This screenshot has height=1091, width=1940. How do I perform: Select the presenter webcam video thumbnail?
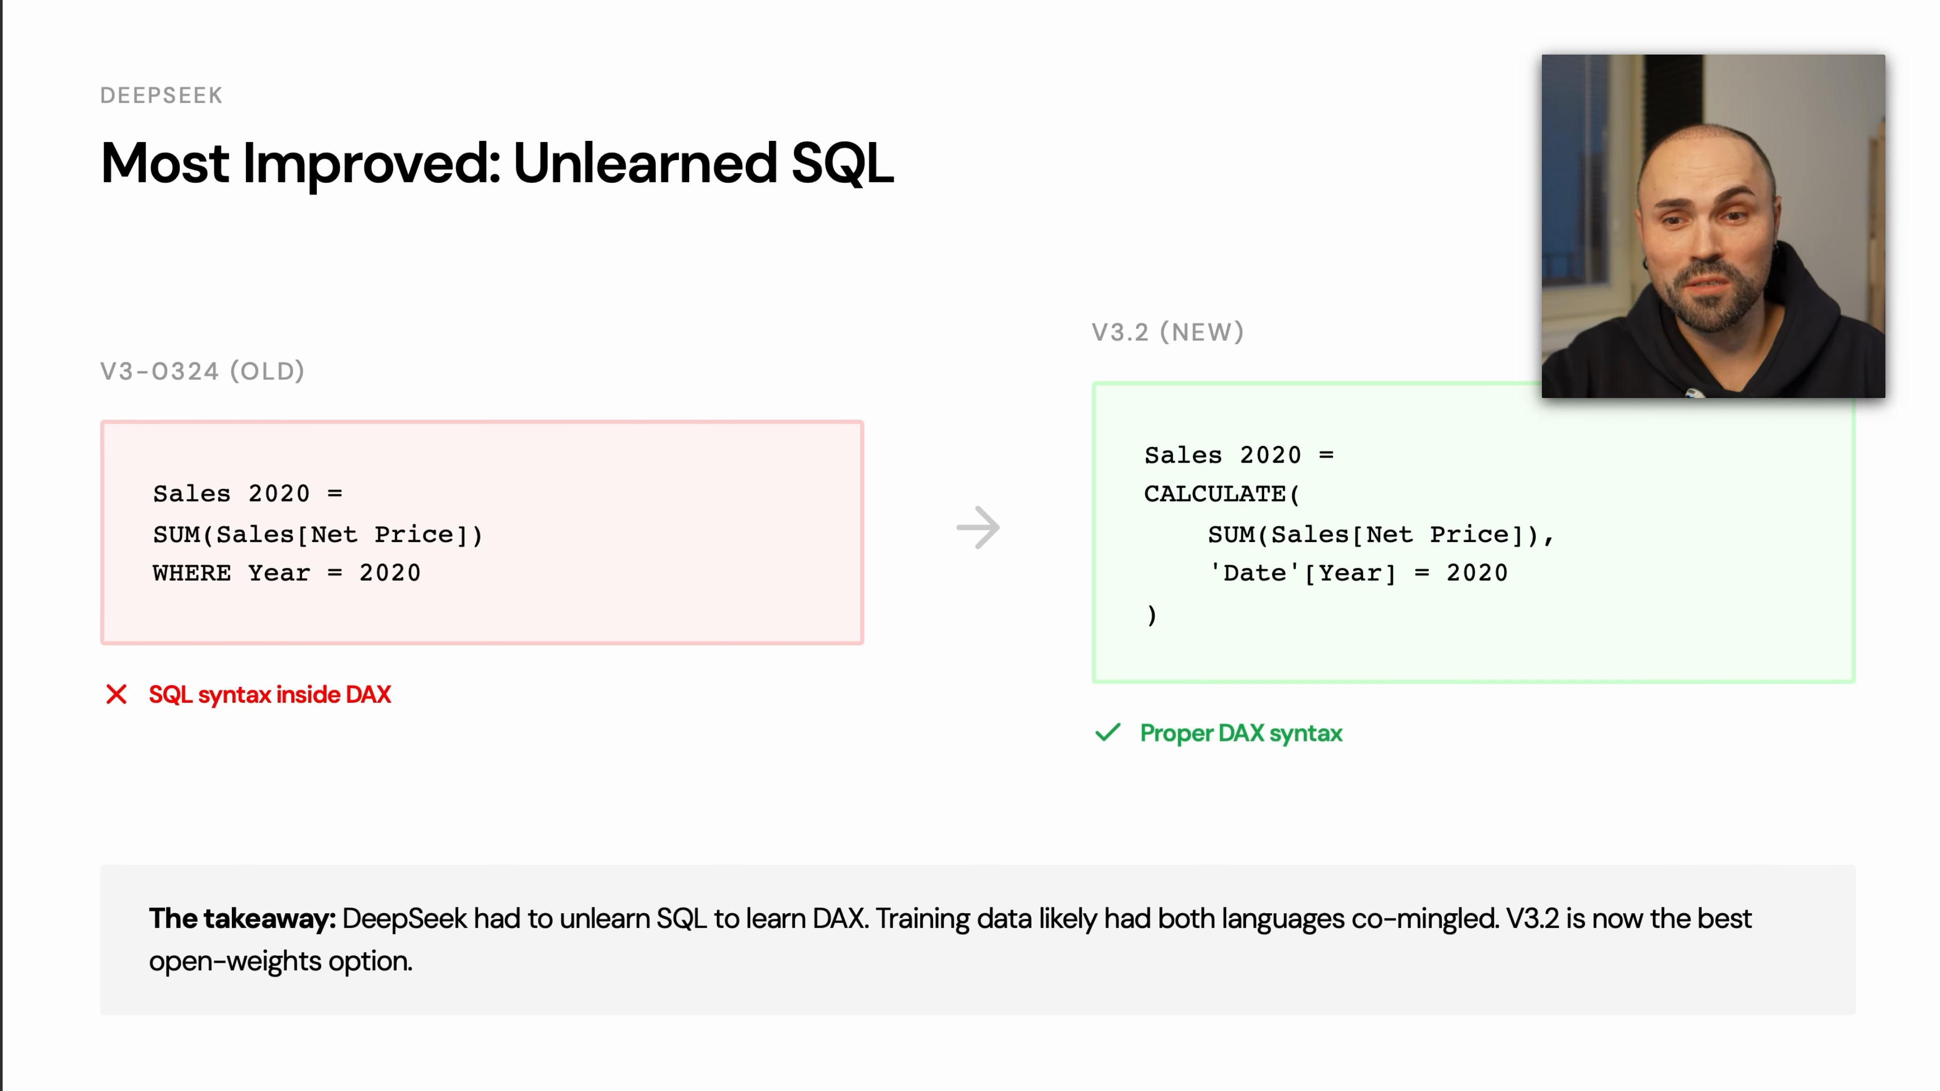point(1713,226)
